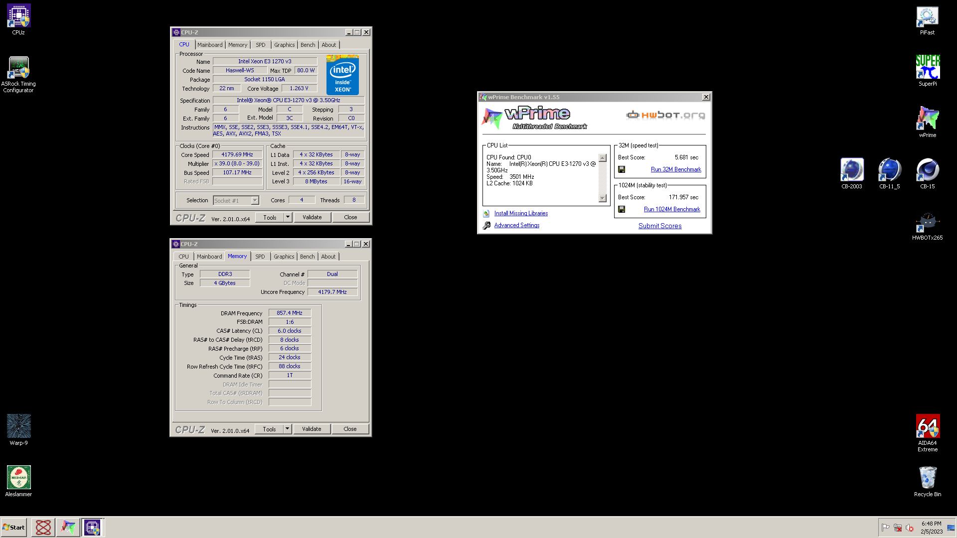
Task: Select the red knot icon in taskbar
Action: pyautogui.click(x=43, y=527)
